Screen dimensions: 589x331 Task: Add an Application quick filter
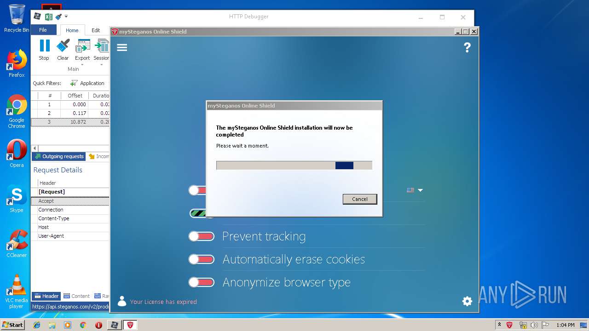pos(87,83)
